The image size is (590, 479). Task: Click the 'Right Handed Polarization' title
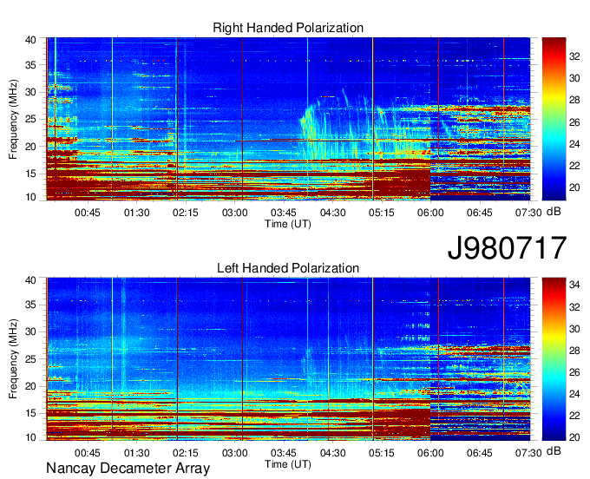coord(288,28)
